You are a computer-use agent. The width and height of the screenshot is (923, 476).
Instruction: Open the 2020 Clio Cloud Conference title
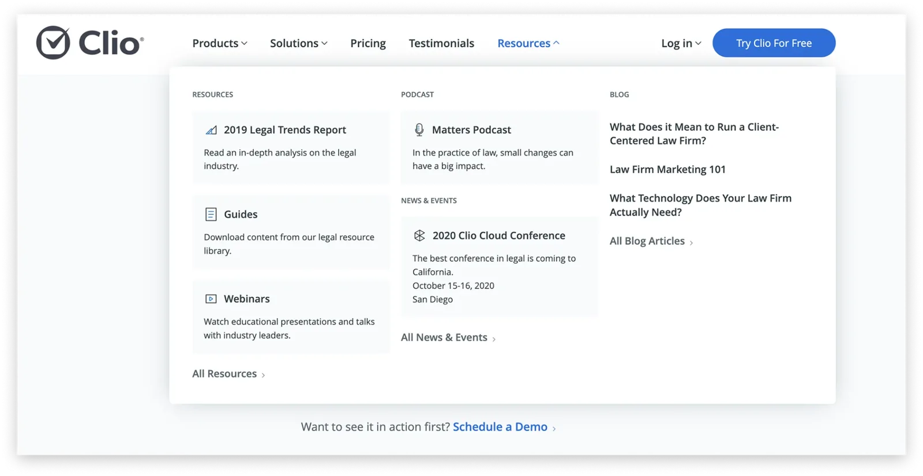[499, 235]
